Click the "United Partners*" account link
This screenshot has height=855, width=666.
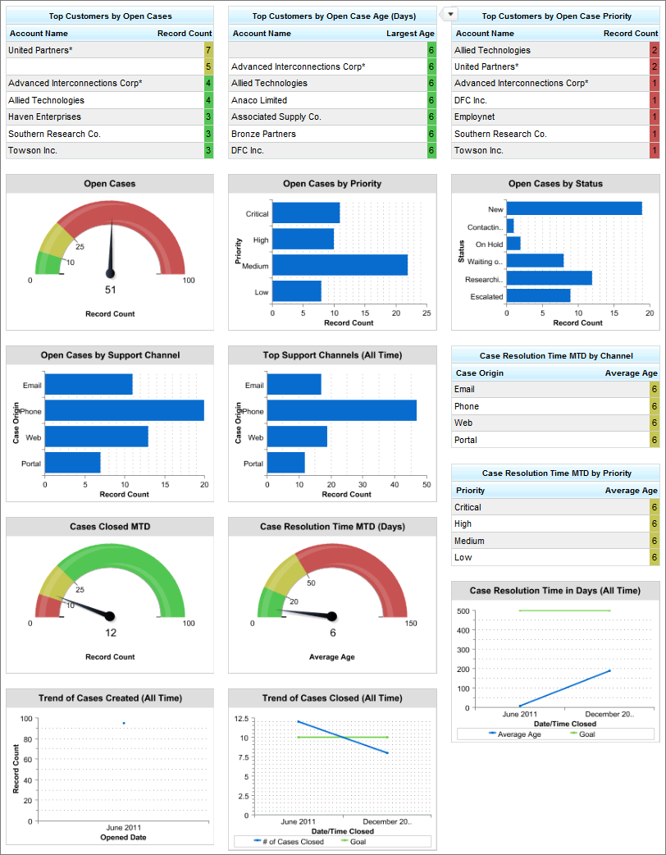pyautogui.click(x=41, y=50)
